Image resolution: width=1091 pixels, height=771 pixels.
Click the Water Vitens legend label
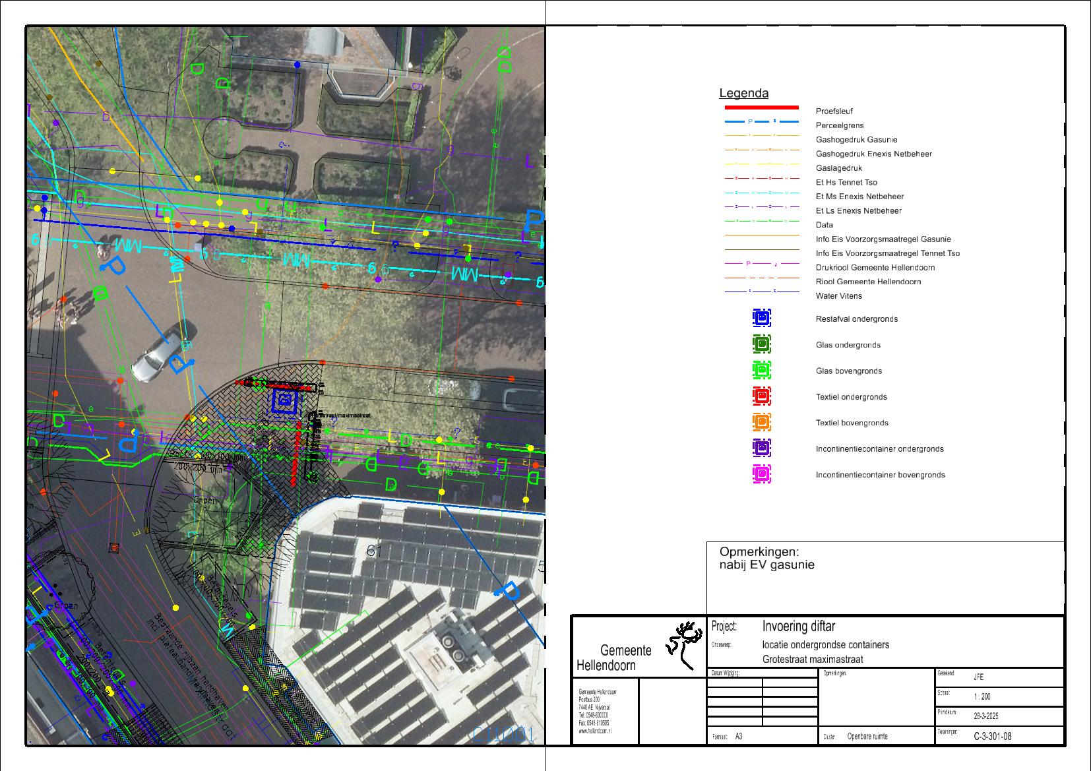tap(838, 296)
